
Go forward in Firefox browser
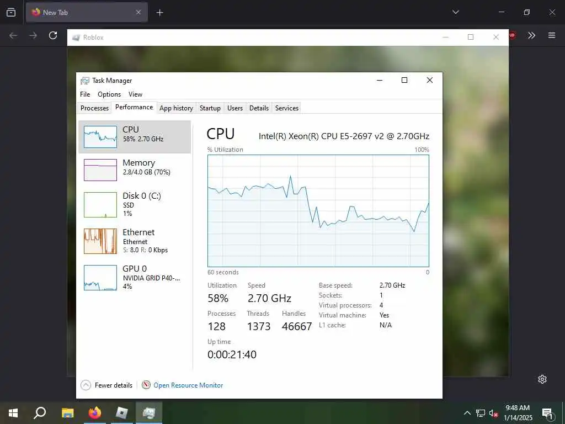click(33, 35)
